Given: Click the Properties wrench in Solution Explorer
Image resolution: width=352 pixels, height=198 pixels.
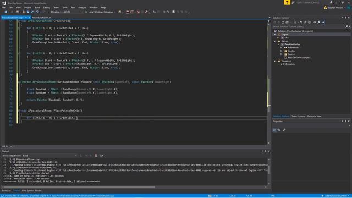Looking at the screenshot, I should pyautogui.click(x=319, y=22).
